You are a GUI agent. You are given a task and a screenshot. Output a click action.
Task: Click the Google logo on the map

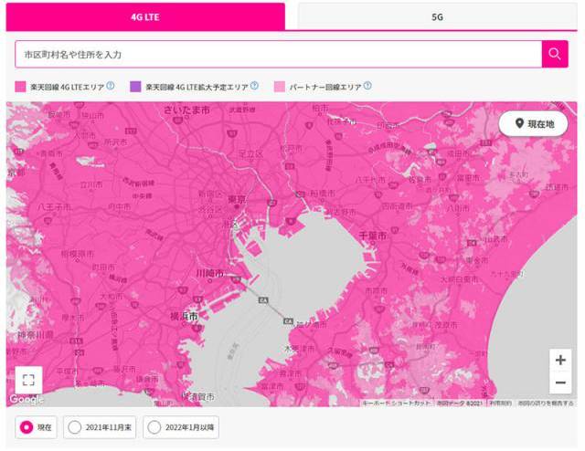click(x=27, y=399)
